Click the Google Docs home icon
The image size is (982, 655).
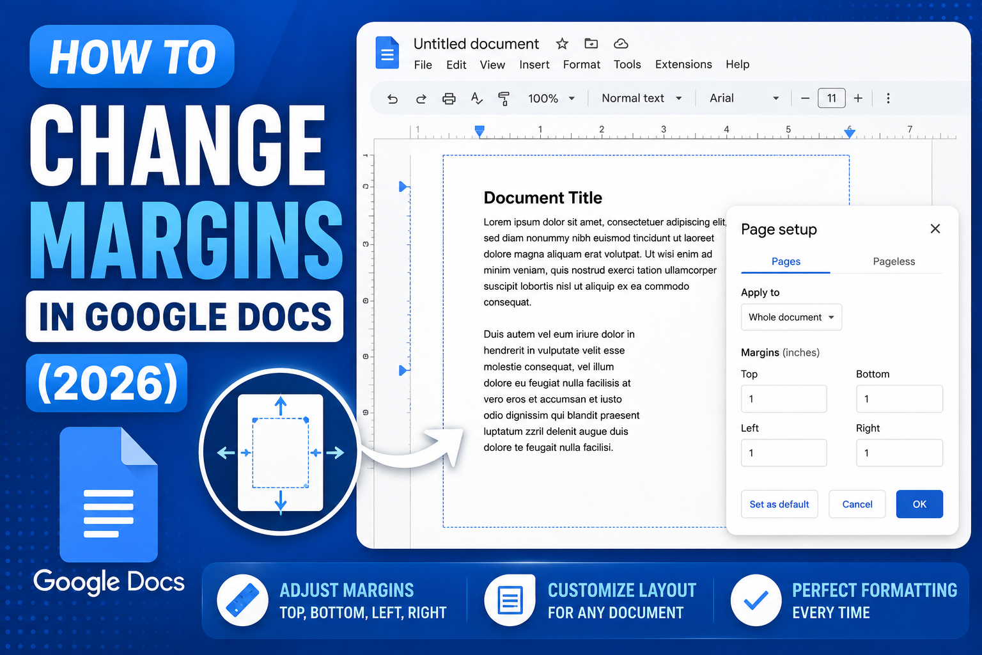click(x=387, y=53)
